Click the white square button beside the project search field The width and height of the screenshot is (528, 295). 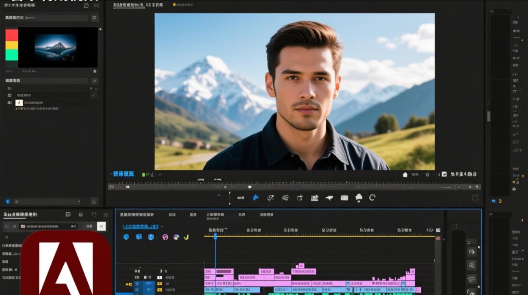click(x=101, y=226)
